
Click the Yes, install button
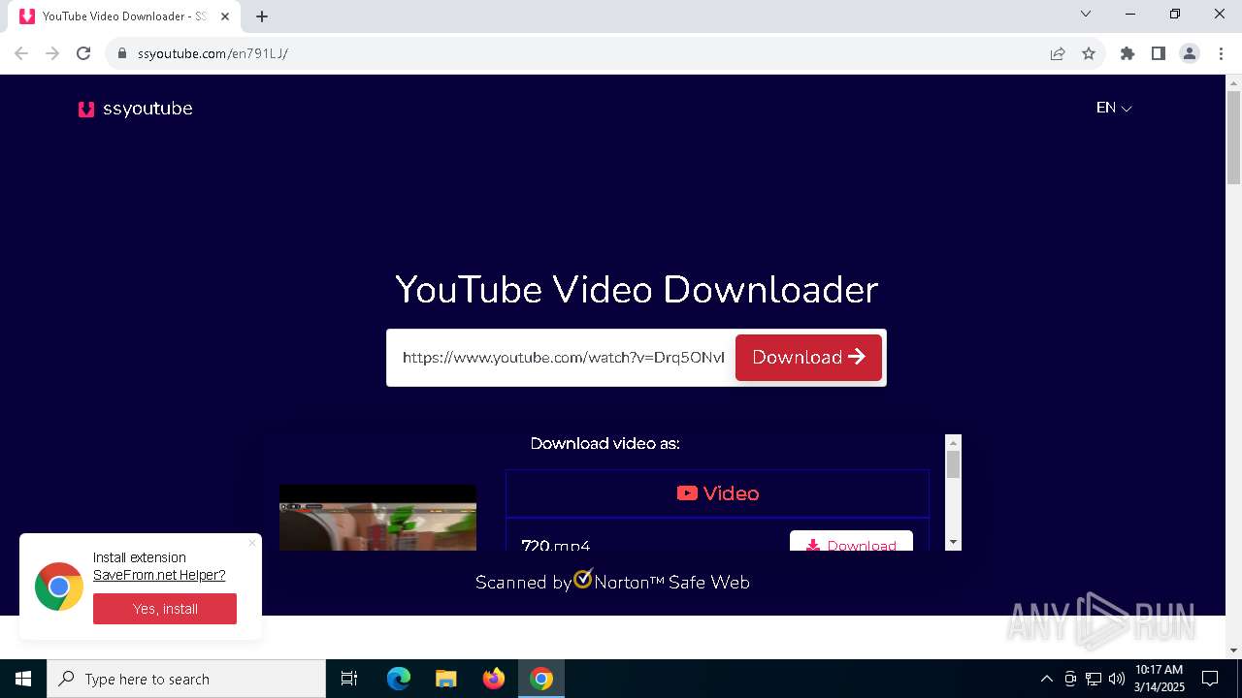[x=165, y=609]
